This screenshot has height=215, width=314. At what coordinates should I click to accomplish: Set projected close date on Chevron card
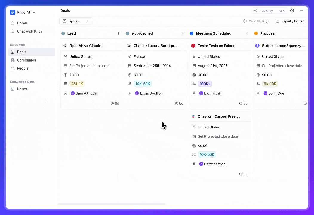tap(218, 136)
